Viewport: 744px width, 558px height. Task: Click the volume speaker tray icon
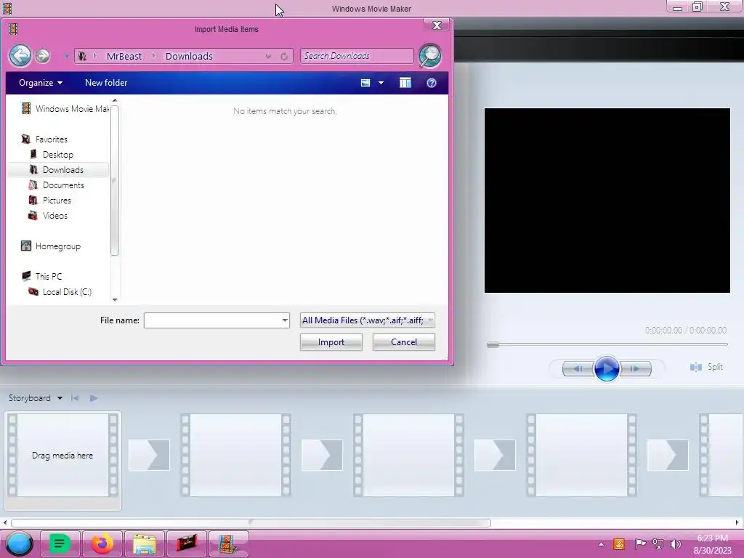675,543
